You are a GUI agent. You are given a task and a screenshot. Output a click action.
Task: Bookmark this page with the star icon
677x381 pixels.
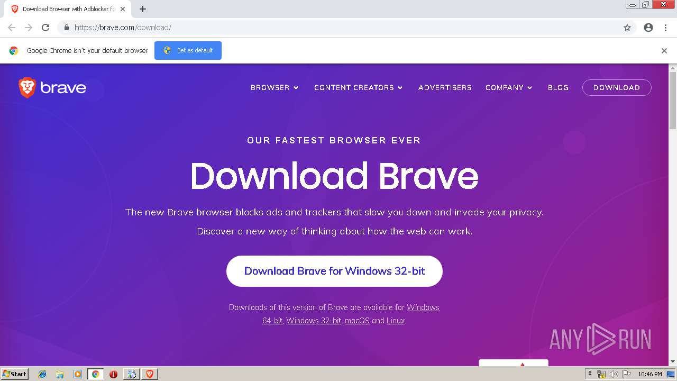(627, 28)
